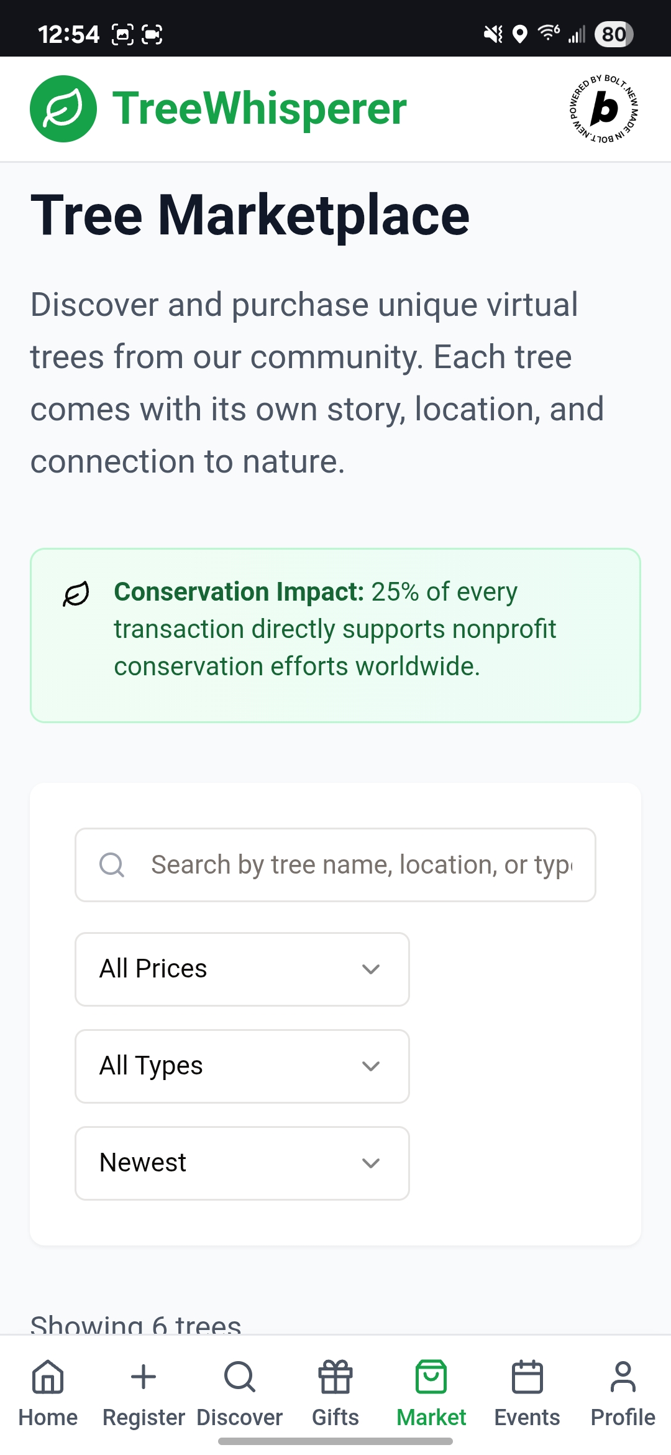Go to the Gifts tab label

[335, 1418]
